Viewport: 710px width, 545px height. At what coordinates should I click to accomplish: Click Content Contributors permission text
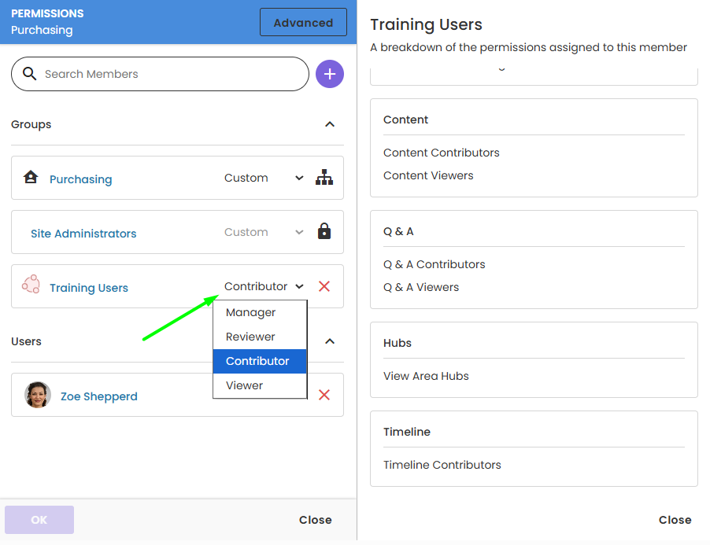click(x=441, y=153)
